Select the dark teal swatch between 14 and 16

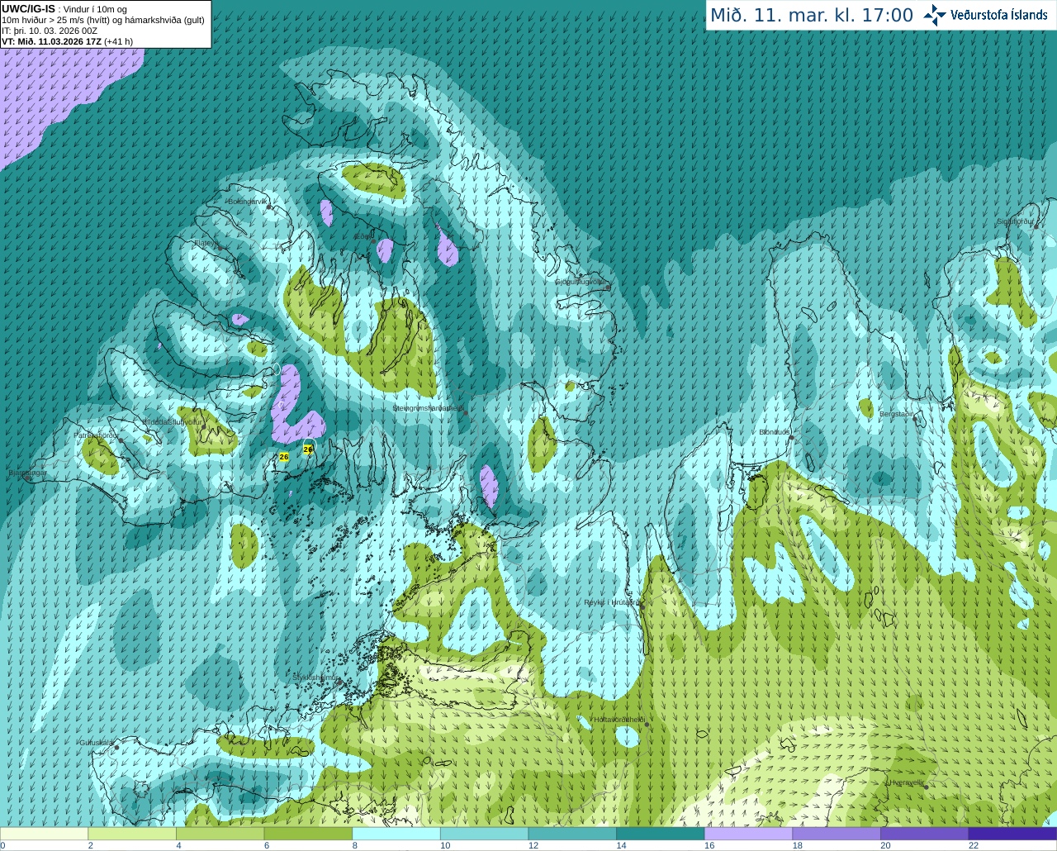660,834
